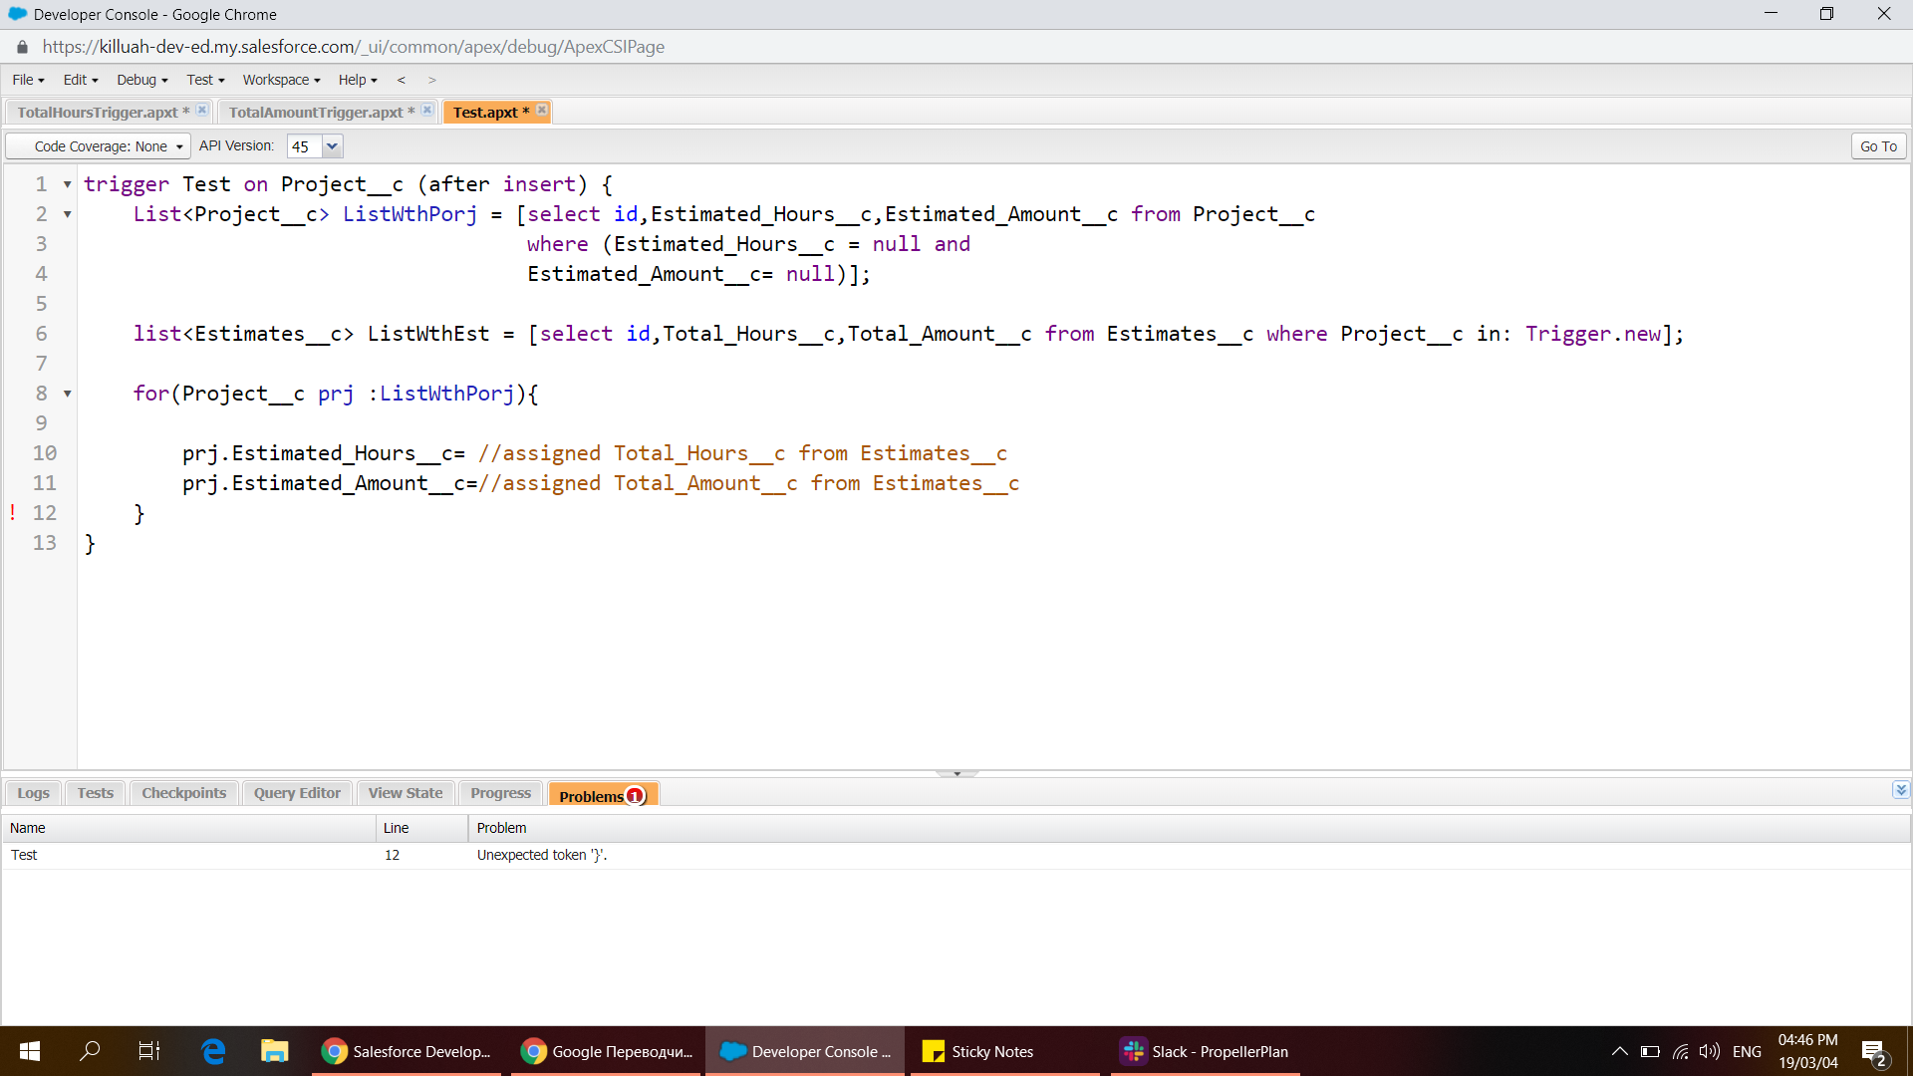Open the Debug menu
Screen dimensions: 1913x1076
(x=141, y=80)
